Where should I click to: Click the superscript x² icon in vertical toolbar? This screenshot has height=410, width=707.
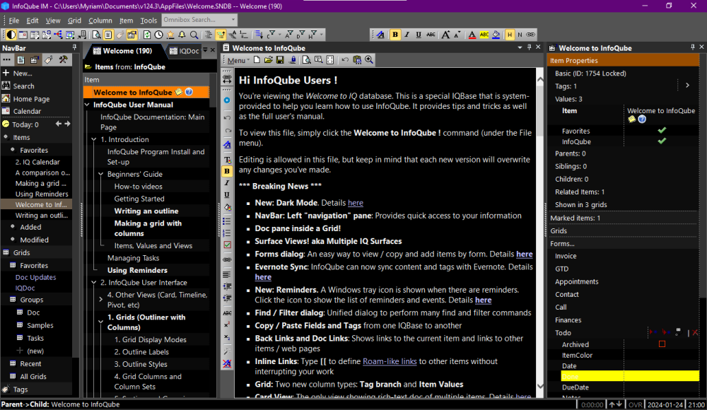[x=227, y=324]
